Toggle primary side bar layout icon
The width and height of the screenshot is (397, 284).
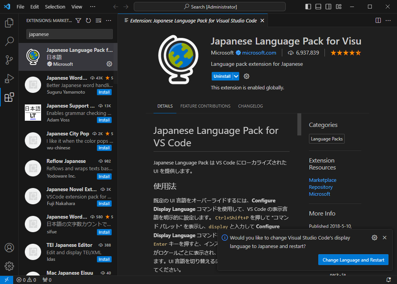pos(308,7)
